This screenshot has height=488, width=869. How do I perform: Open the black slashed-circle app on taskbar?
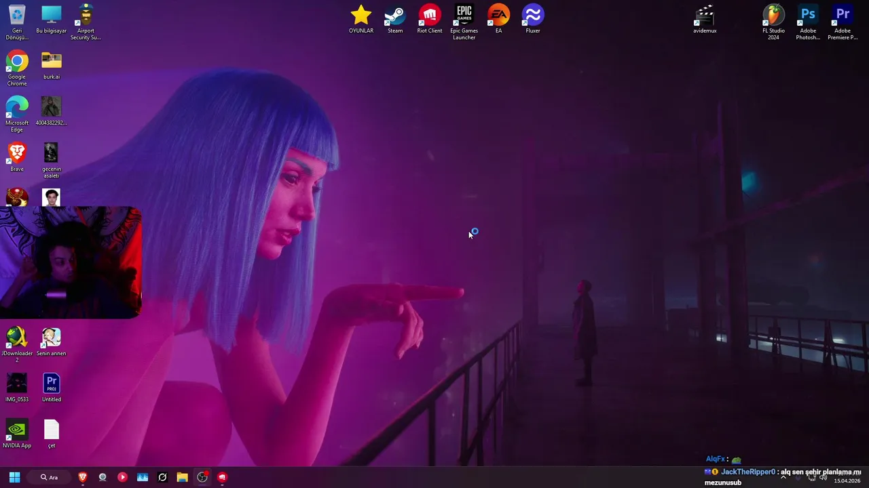point(162,477)
